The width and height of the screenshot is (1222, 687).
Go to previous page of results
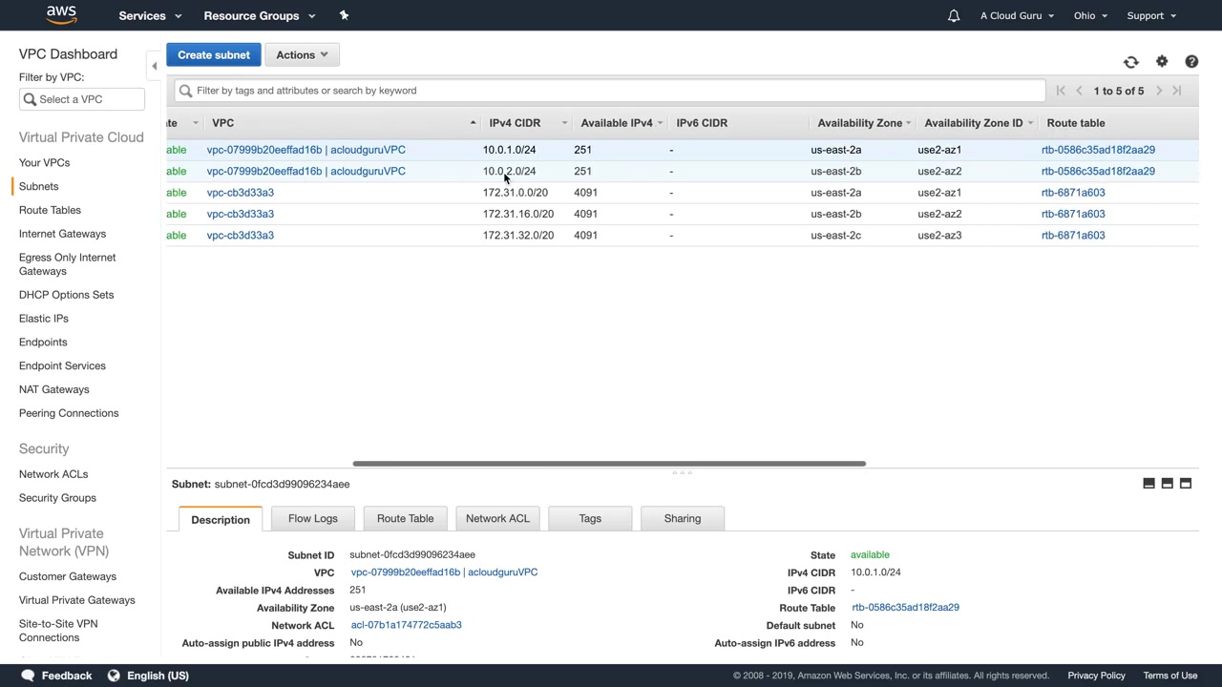(x=1080, y=91)
